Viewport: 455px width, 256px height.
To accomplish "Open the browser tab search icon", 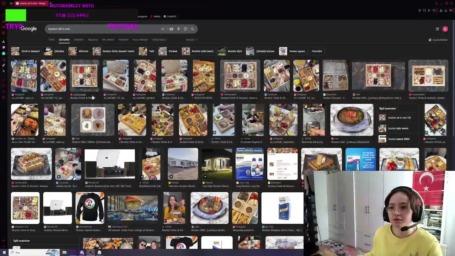I will (x=436, y=3).
